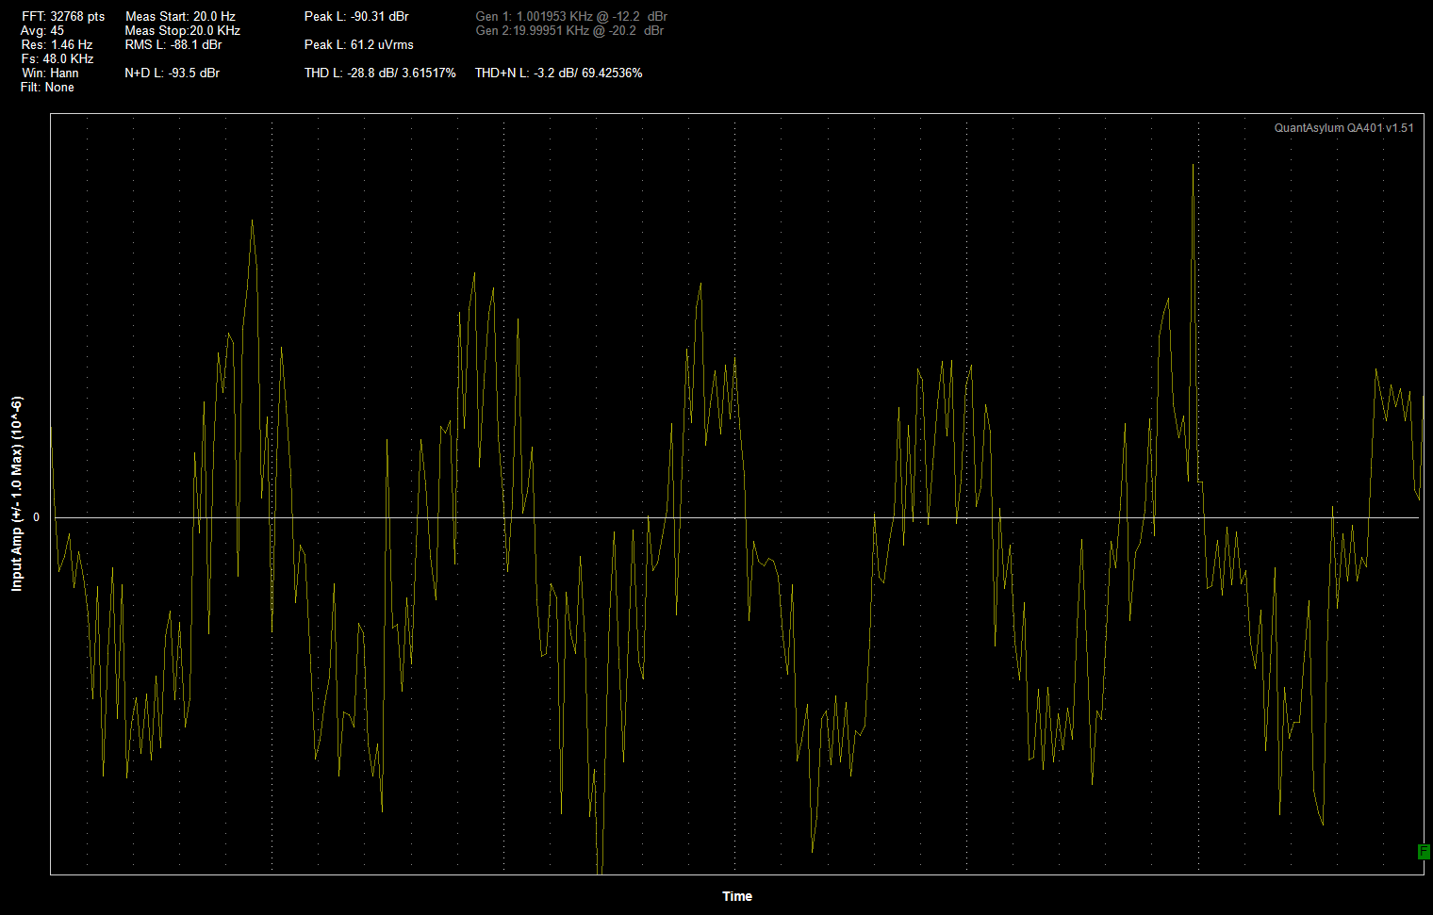Select the Peak L: 61.2 uVrms reading
This screenshot has width=1433, height=915.
pos(359,45)
